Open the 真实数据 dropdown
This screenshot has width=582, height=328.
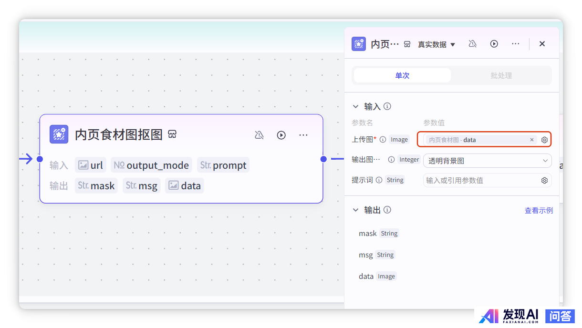pos(436,44)
